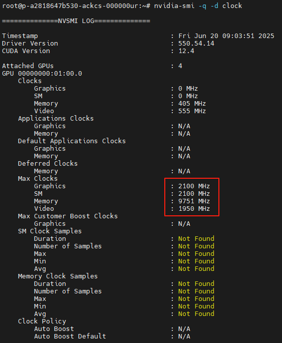Click the nvidia-smi command text
The image size is (282, 343).
pyautogui.click(x=198, y=6)
